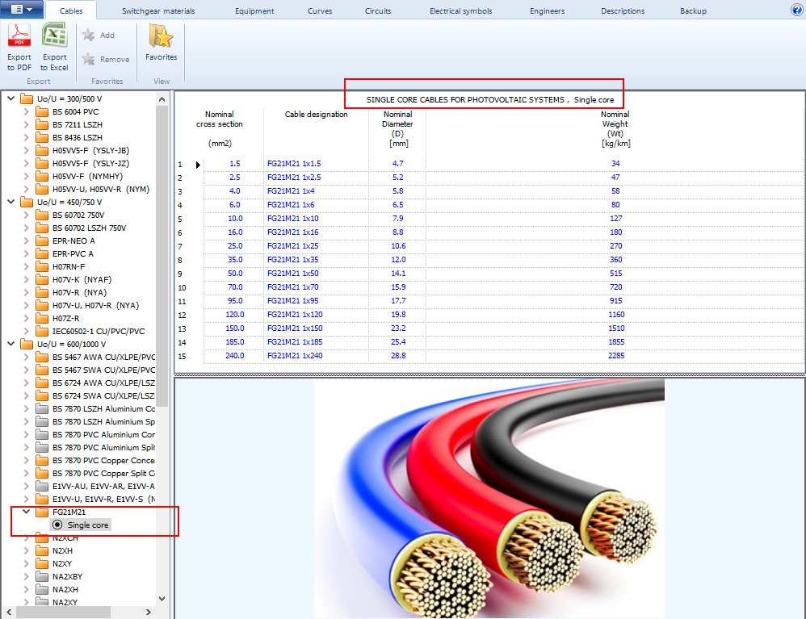Viewport: 806px width, 619px height.
Task: Select the FG21M21 1x16 cable designation
Action: [293, 232]
